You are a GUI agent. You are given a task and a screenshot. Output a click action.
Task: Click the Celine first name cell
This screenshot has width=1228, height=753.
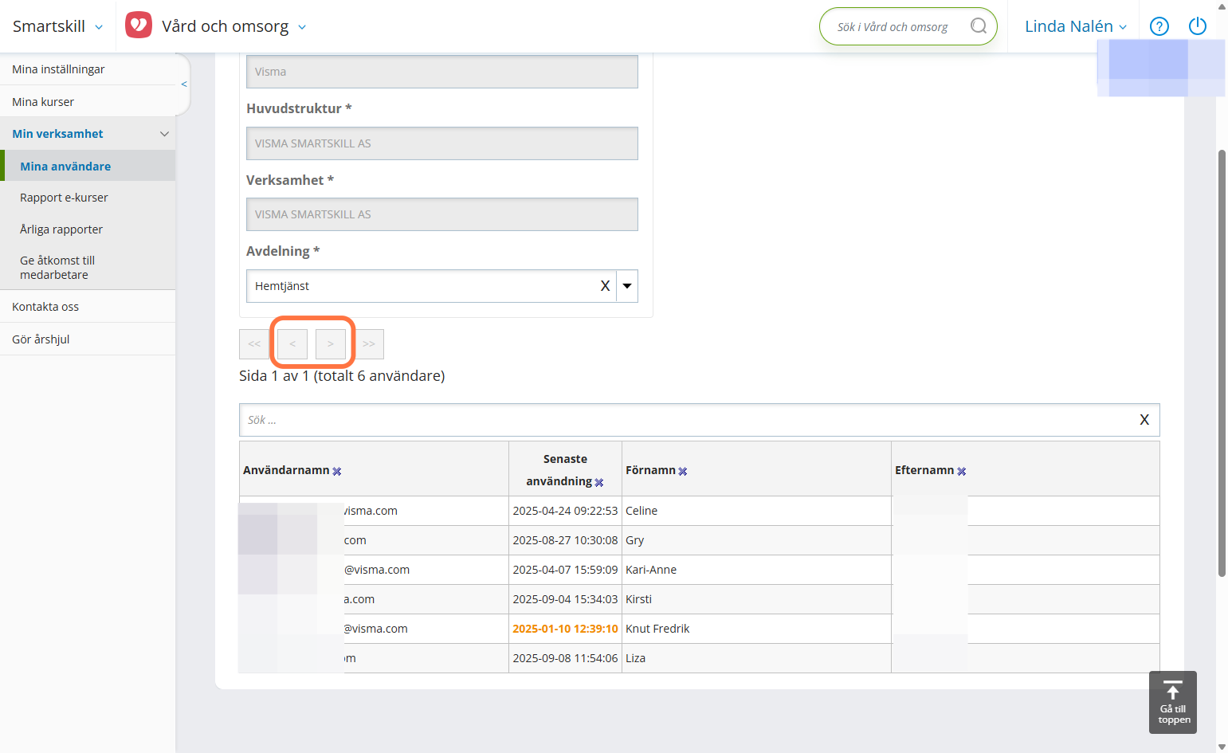[x=756, y=511]
